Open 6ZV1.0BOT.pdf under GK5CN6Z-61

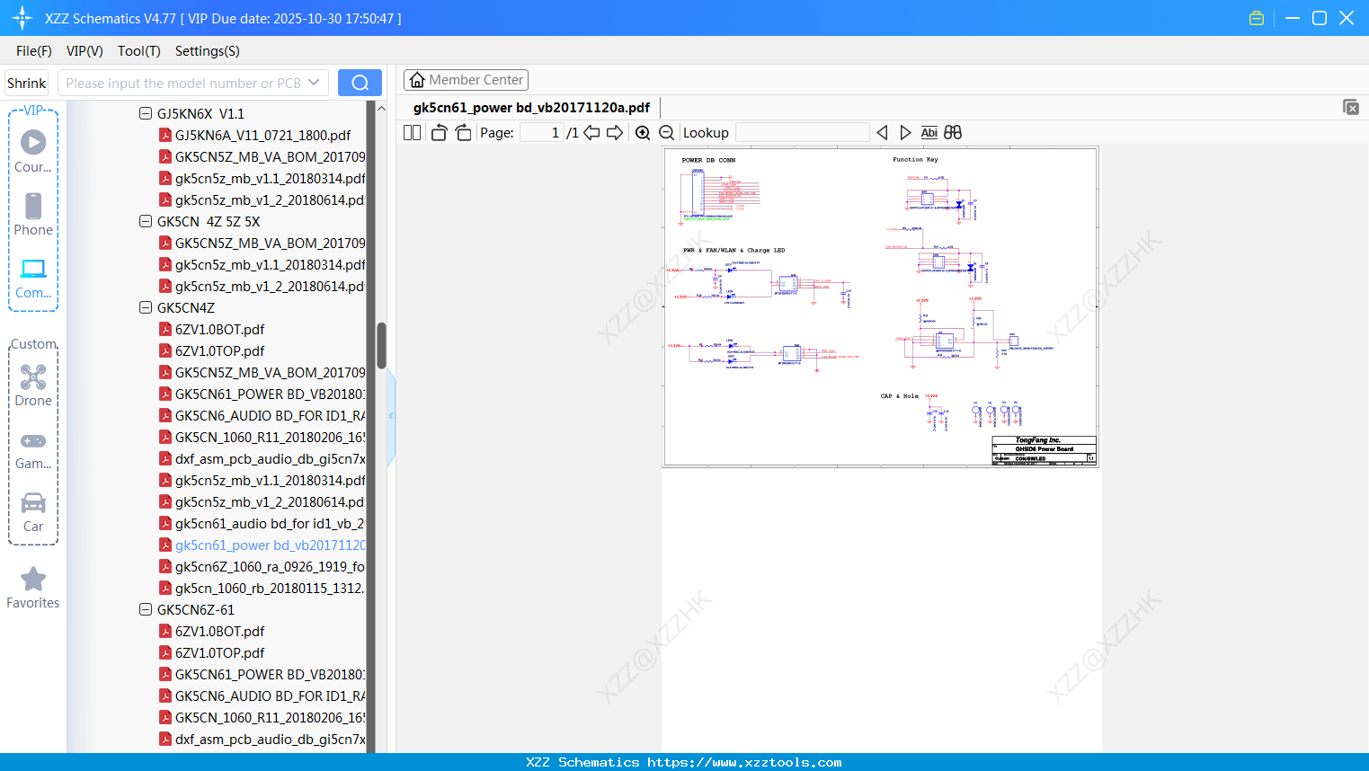[219, 632]
